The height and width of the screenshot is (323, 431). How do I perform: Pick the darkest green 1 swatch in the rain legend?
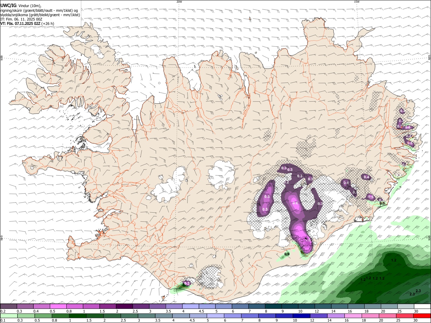coord(77,316)
